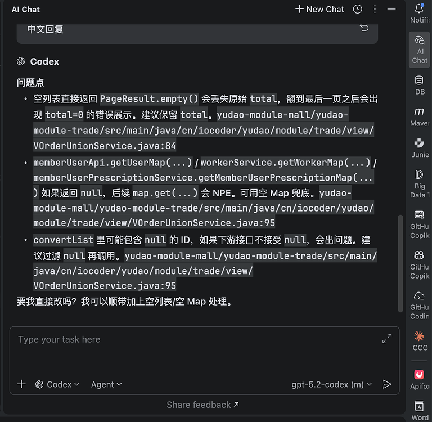Send the message with arrow icon
The width and height of the screenshot is (432, 422).
point(387,384)
